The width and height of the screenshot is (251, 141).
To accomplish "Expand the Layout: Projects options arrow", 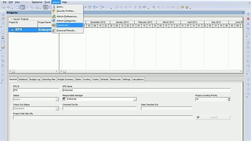I will click(x=11, y=19).
